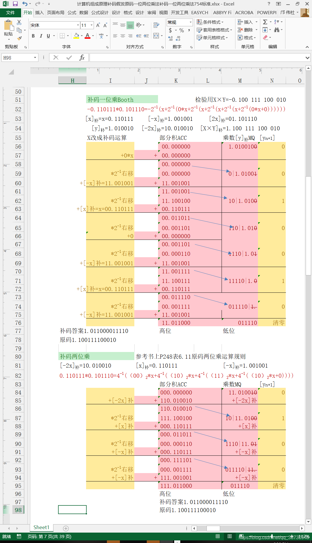This screenshot has width=312, height=543.
Task: Toggle bottom vertical alignment (highlighted)
Action: (x=130, y=25)
